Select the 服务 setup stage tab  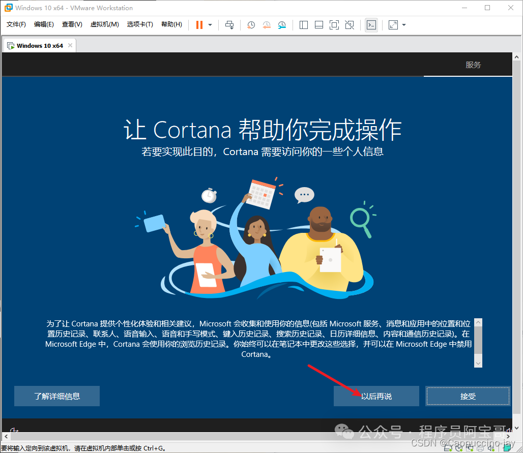pyautogui.click(x=473, y=65)
